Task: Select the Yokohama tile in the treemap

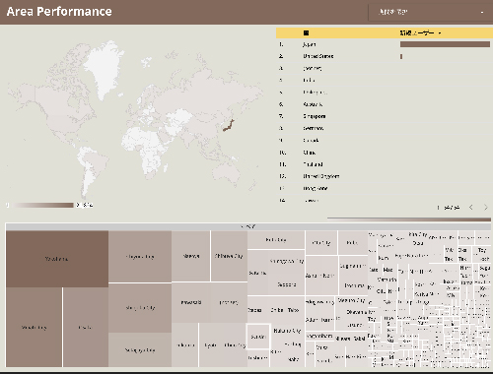Action: click(57, 259)
